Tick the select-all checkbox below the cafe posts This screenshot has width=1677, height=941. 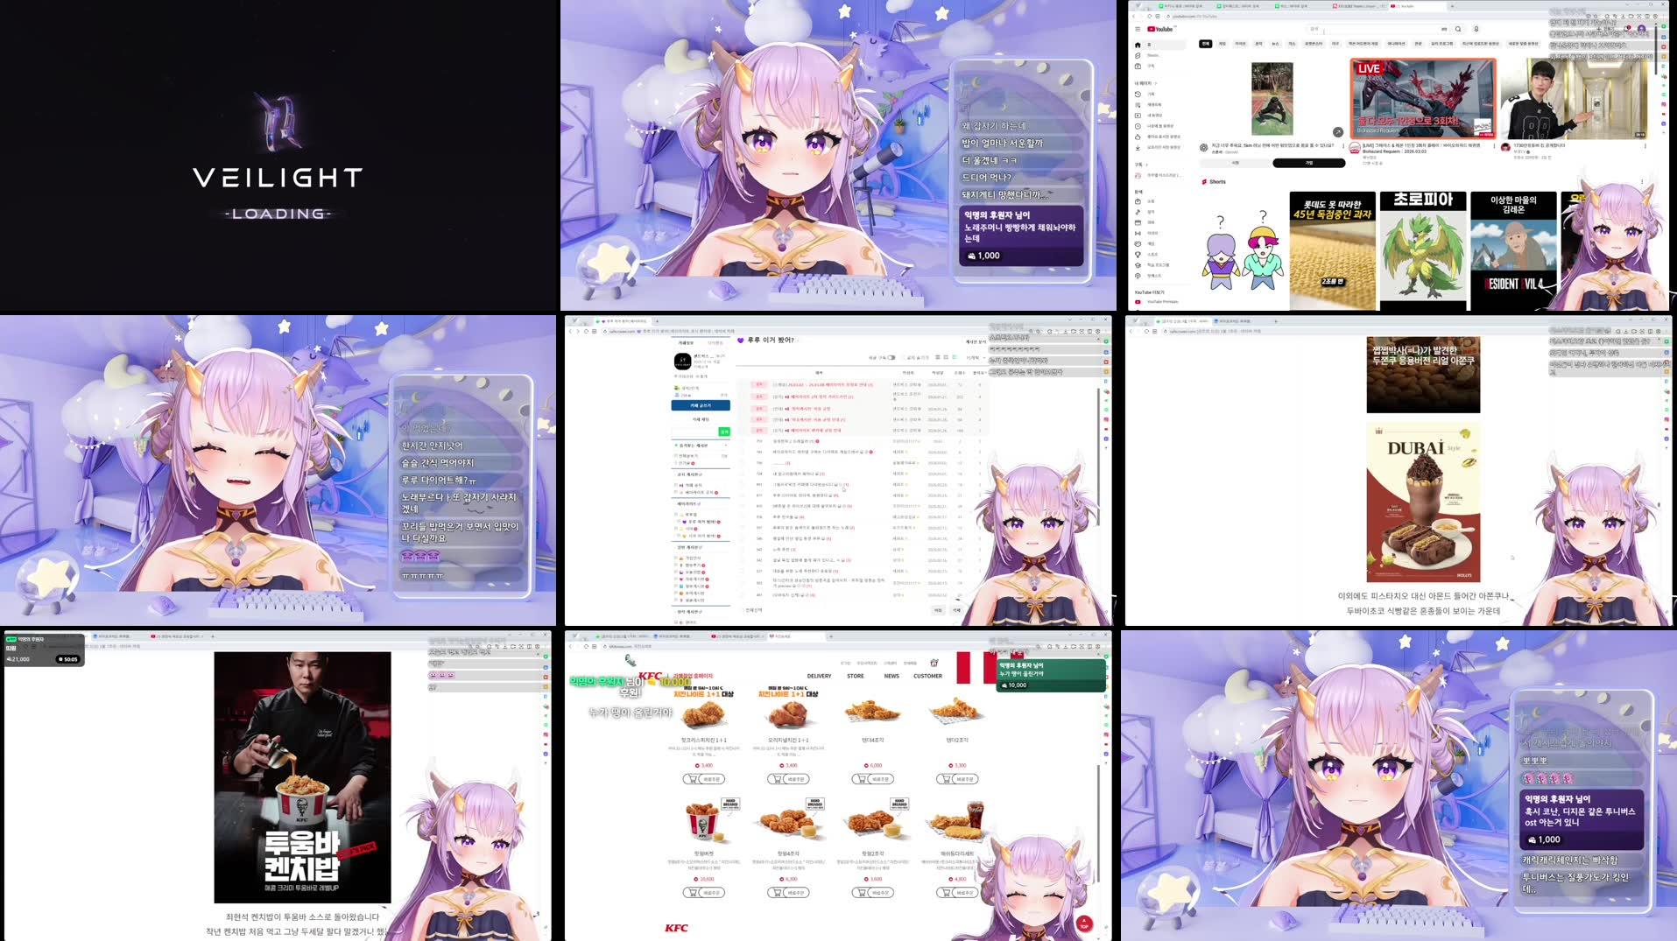coord(743,610)
